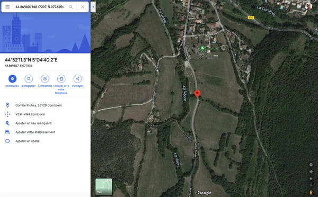The image size is (318, 197).
Task: Select Ajouter un libellé
Action: pyautogui.click(x=28, y=141)
